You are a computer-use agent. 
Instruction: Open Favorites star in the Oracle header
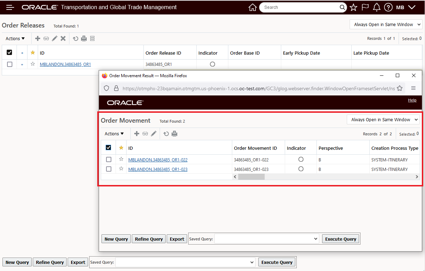[x=353, y=7]
